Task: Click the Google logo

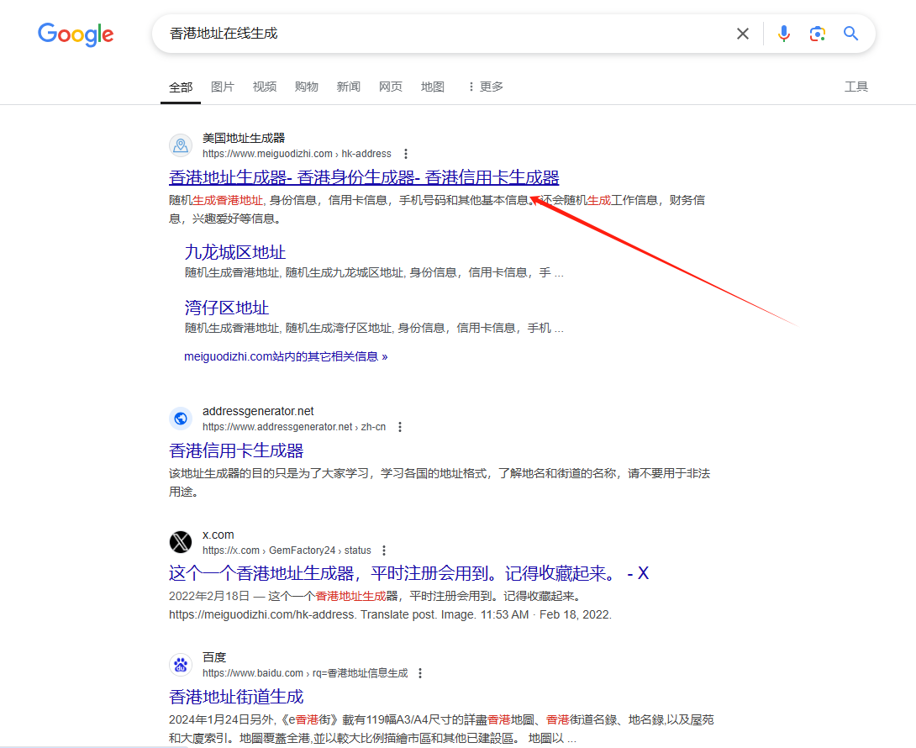Action: tap(76, 34)
